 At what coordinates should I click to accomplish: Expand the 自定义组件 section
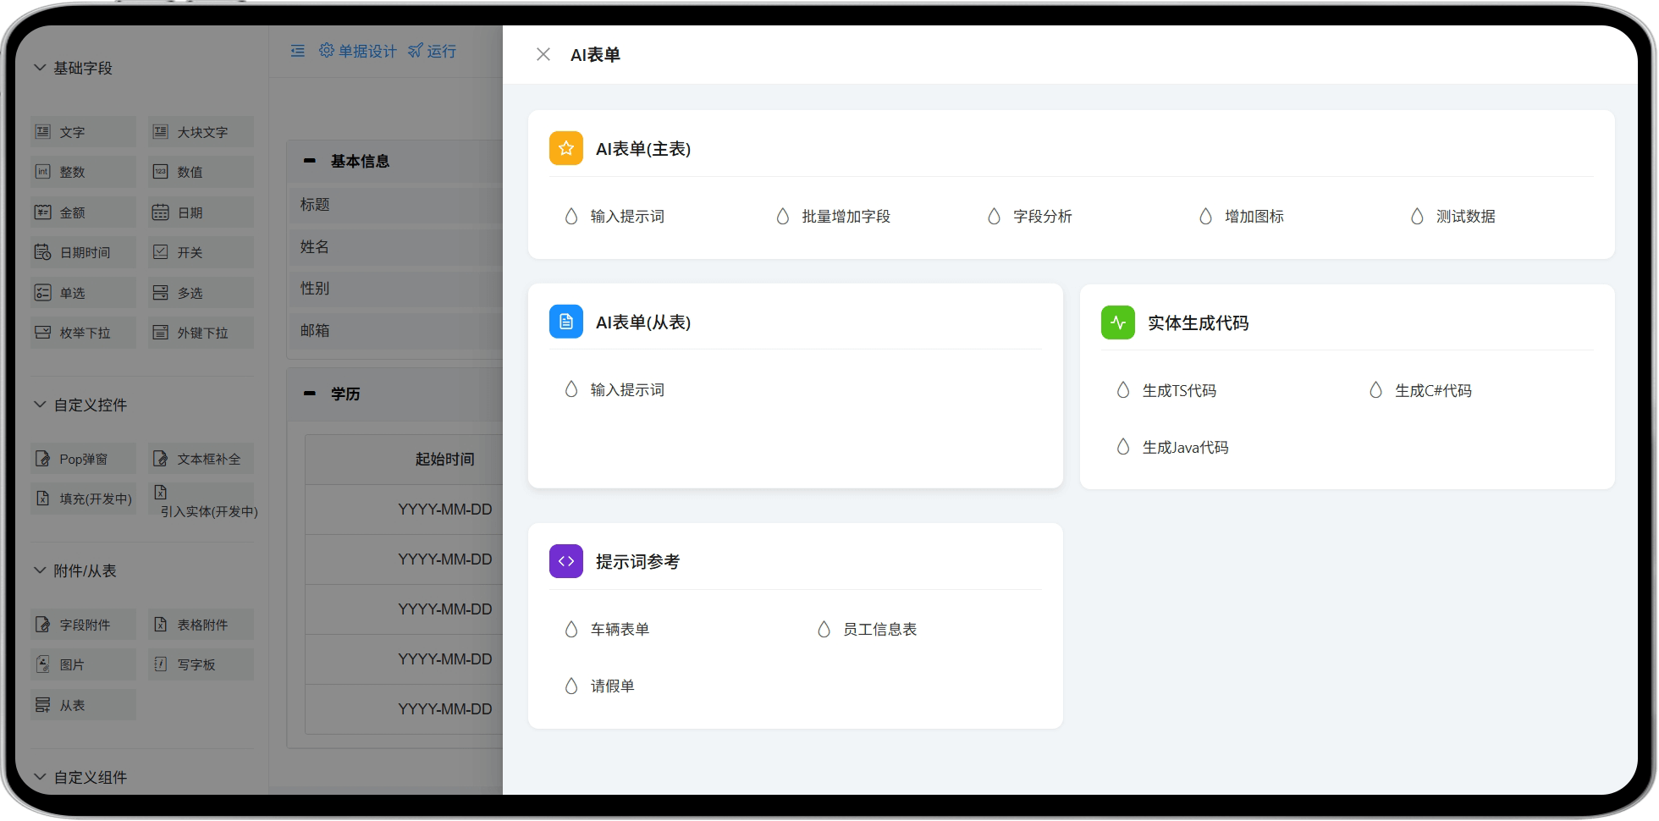40,777
